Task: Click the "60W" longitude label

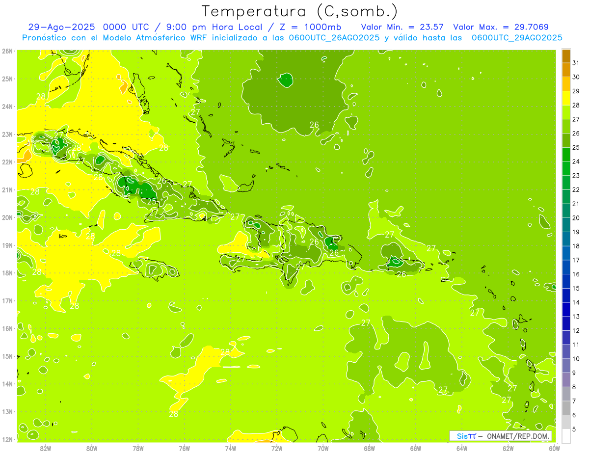Action: point(555,448)
